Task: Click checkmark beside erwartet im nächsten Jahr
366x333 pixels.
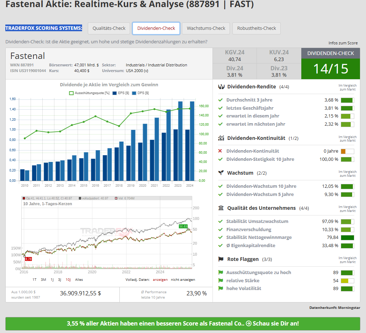Action: (x=220, y=124)
